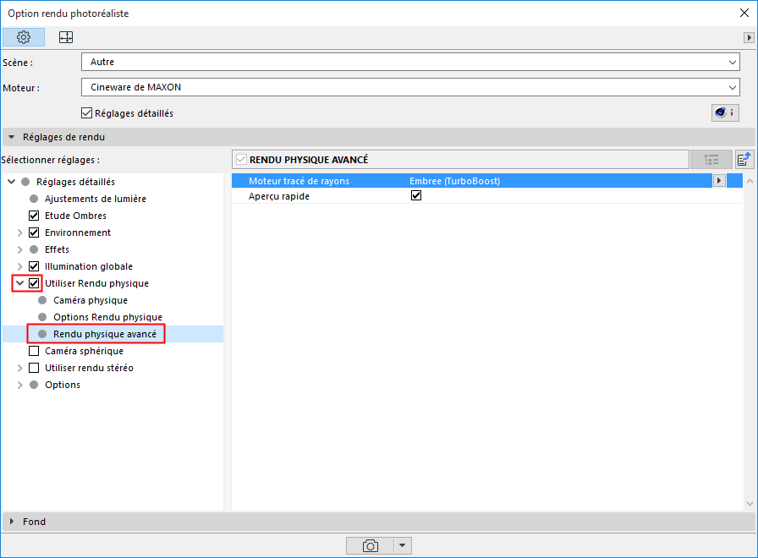Switch to the size settings tab icon
The width and height of the screenshot is (758, 558).
66,37
